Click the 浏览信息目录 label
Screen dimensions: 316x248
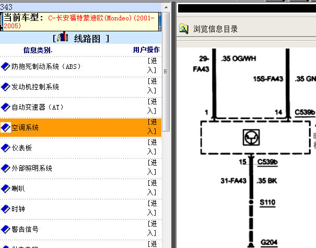tap(215, 29)
